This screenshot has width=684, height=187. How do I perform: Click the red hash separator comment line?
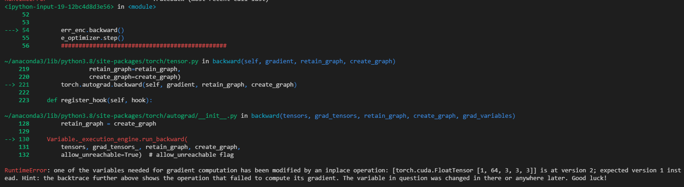click(144, 46)
